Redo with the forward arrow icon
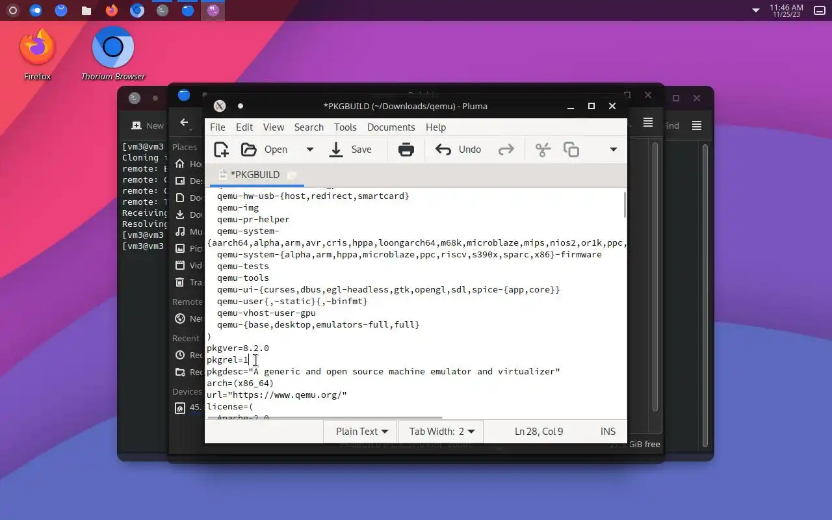Viewport: 832px width, 520px height. pos(506,149)
